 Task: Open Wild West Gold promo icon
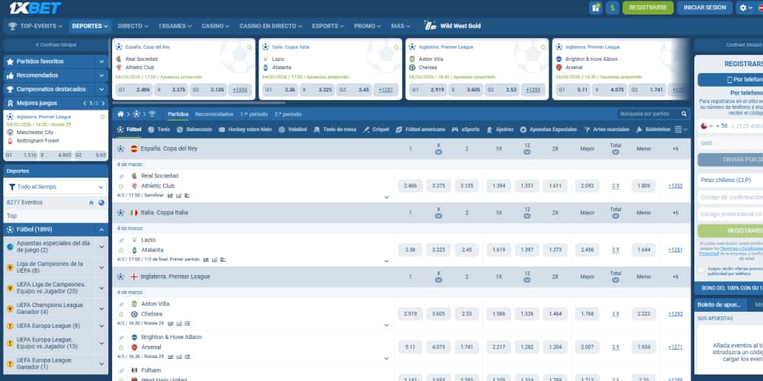430,26
